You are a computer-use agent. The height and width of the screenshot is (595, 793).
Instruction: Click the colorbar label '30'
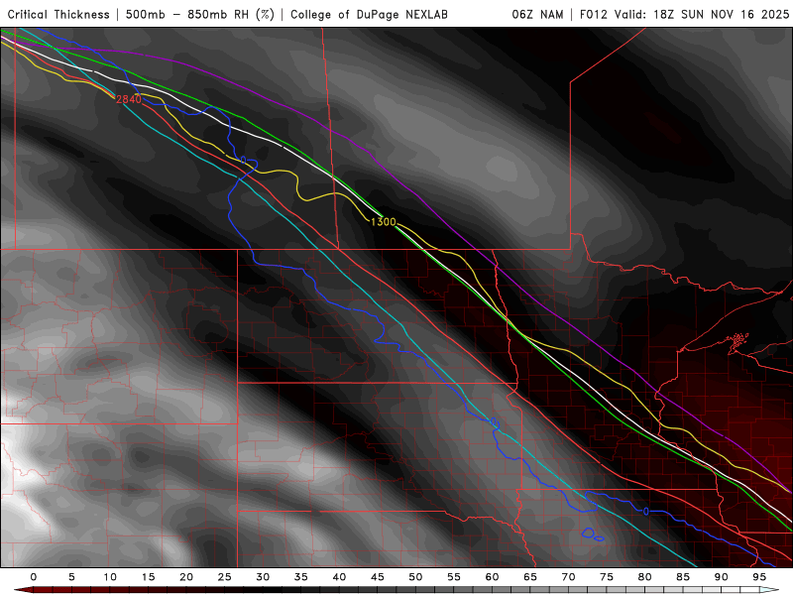(x=263, y=577)
